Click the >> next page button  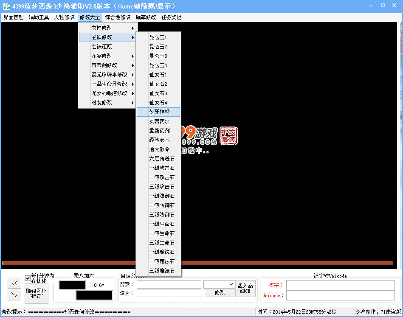point(14,295)
